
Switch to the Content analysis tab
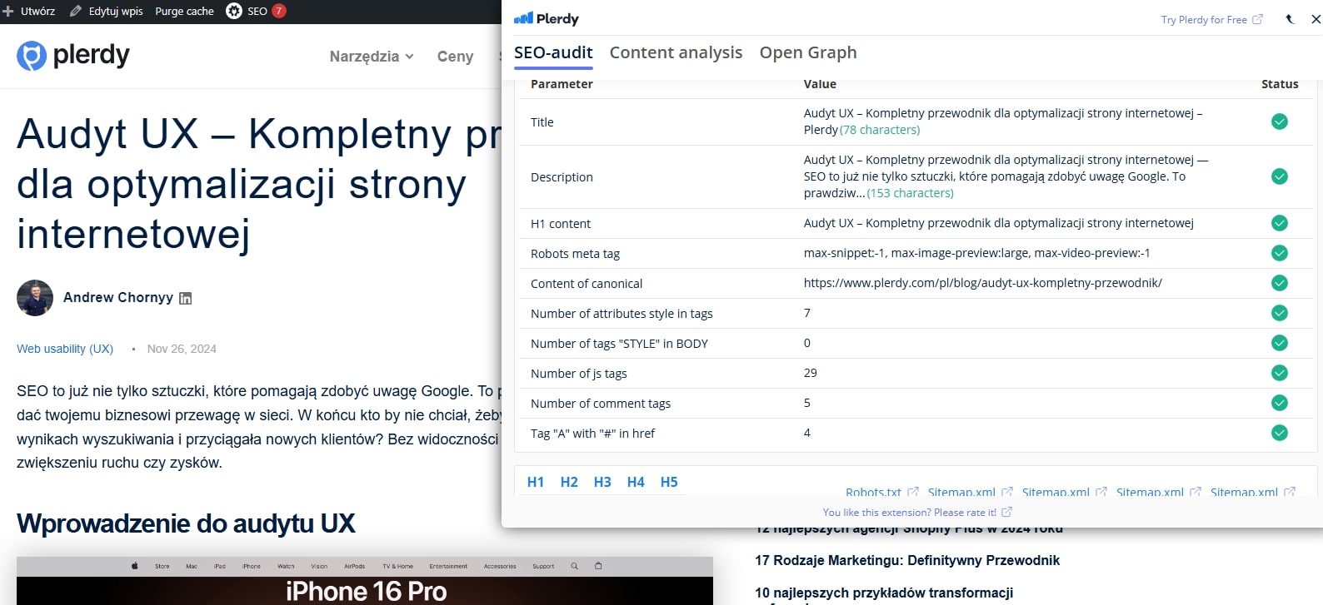(x=676, y=52)
